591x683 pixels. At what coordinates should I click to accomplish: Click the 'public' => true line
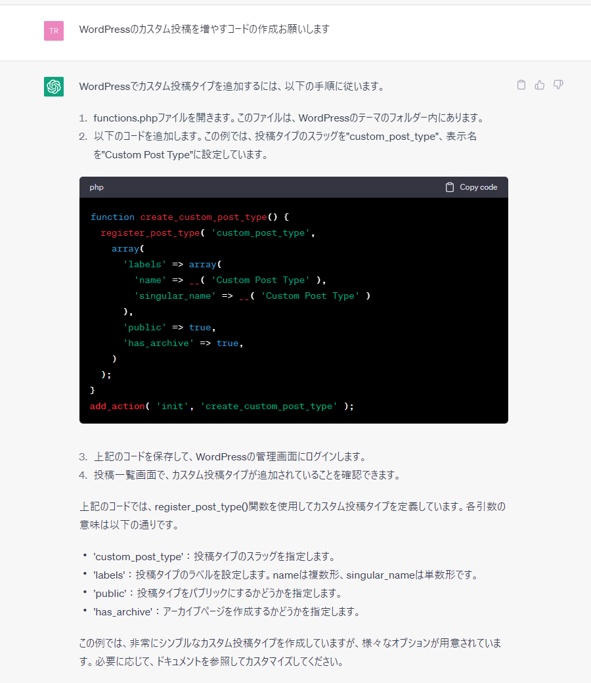[169, 328]
